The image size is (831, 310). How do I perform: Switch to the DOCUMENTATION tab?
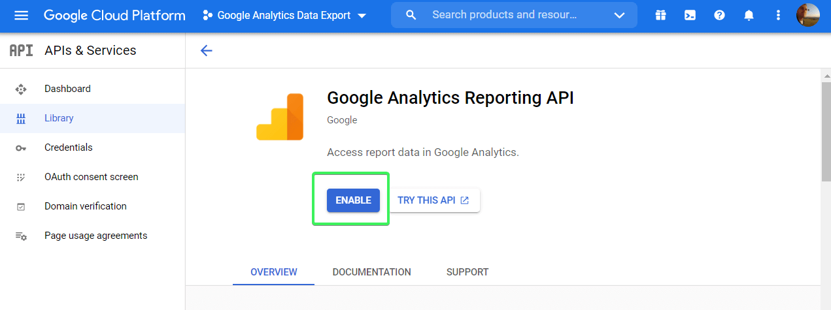click(371, 272)
